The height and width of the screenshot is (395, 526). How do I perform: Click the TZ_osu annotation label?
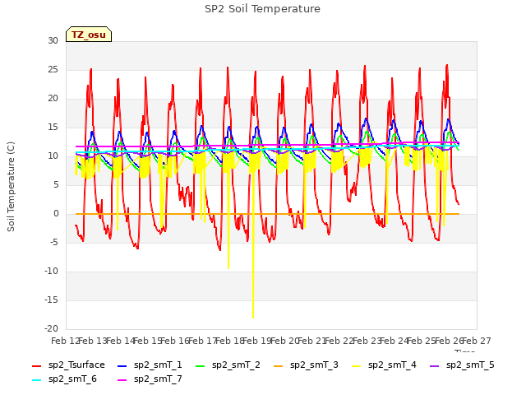point(89,35)
